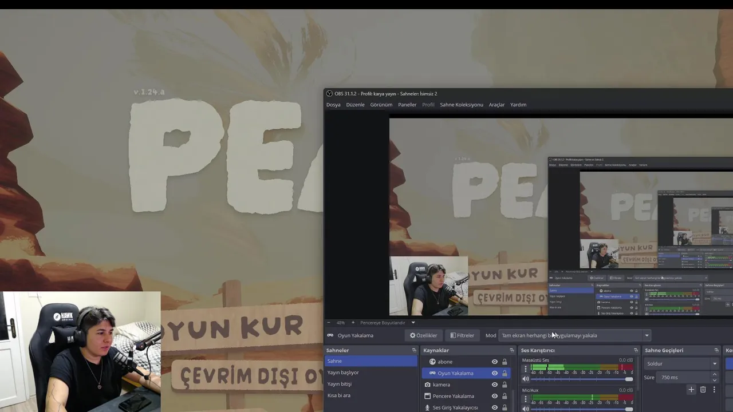The height and width of the screenshot is (412, 733).
Task: Select the kamera source row
Action: tap(466, 385)
